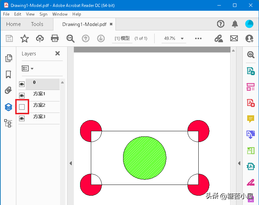Open Layers options menu dropdown
The image size is (259, 205).
click(x=27, y=69)
